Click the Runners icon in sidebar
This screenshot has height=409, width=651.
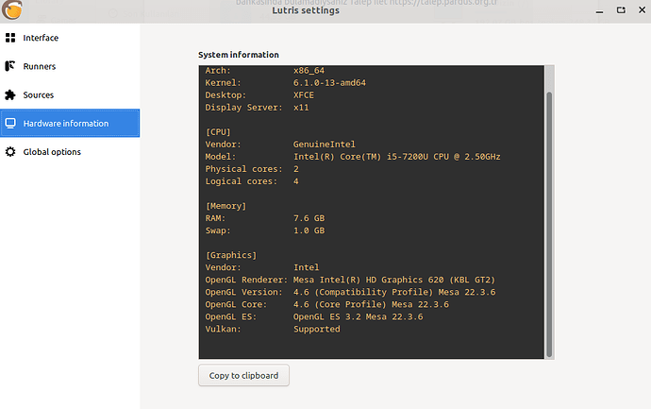[x=10, y=66]
